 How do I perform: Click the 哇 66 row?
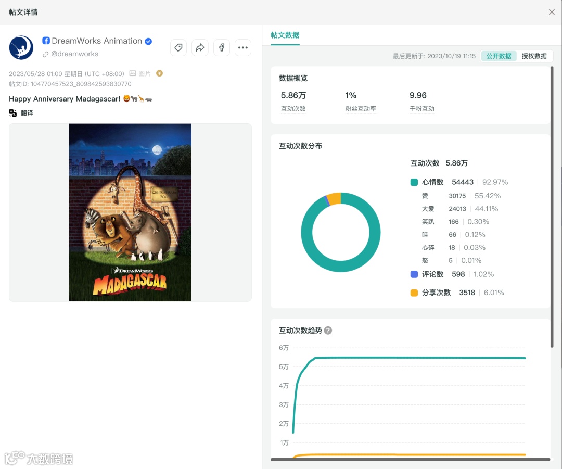click(x=453, y=234)
